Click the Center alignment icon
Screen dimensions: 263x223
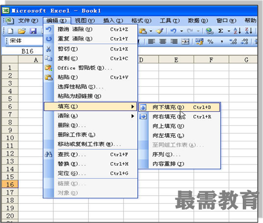coord(163,41)
